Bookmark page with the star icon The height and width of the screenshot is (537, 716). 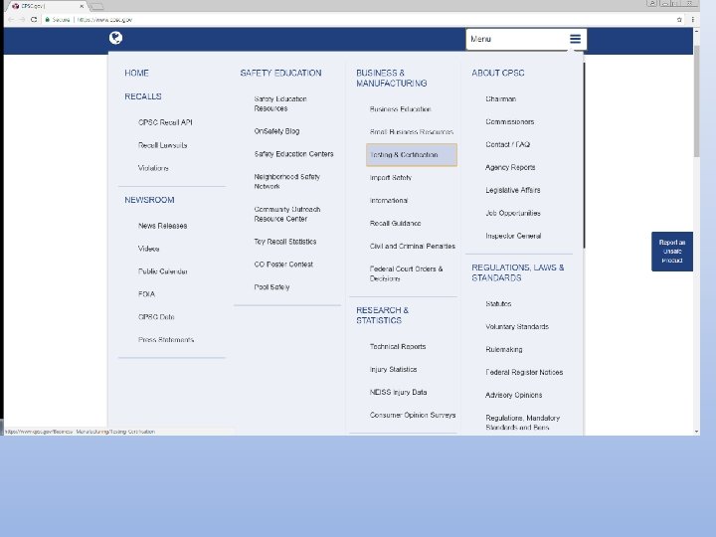pos(679,20)
